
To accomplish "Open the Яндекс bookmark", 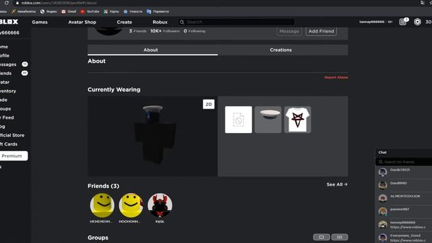I will click(49, 11).
